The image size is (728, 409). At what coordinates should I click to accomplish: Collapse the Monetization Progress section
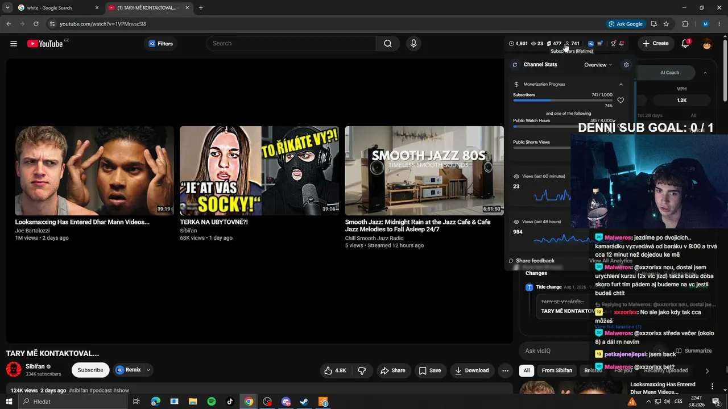[x=621, y=84]
